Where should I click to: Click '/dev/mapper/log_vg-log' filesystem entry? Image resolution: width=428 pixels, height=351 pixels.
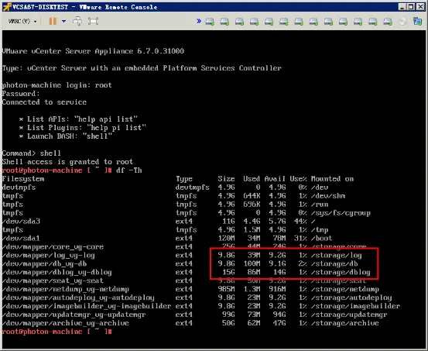pyautogui.click(x=49, y=256)
